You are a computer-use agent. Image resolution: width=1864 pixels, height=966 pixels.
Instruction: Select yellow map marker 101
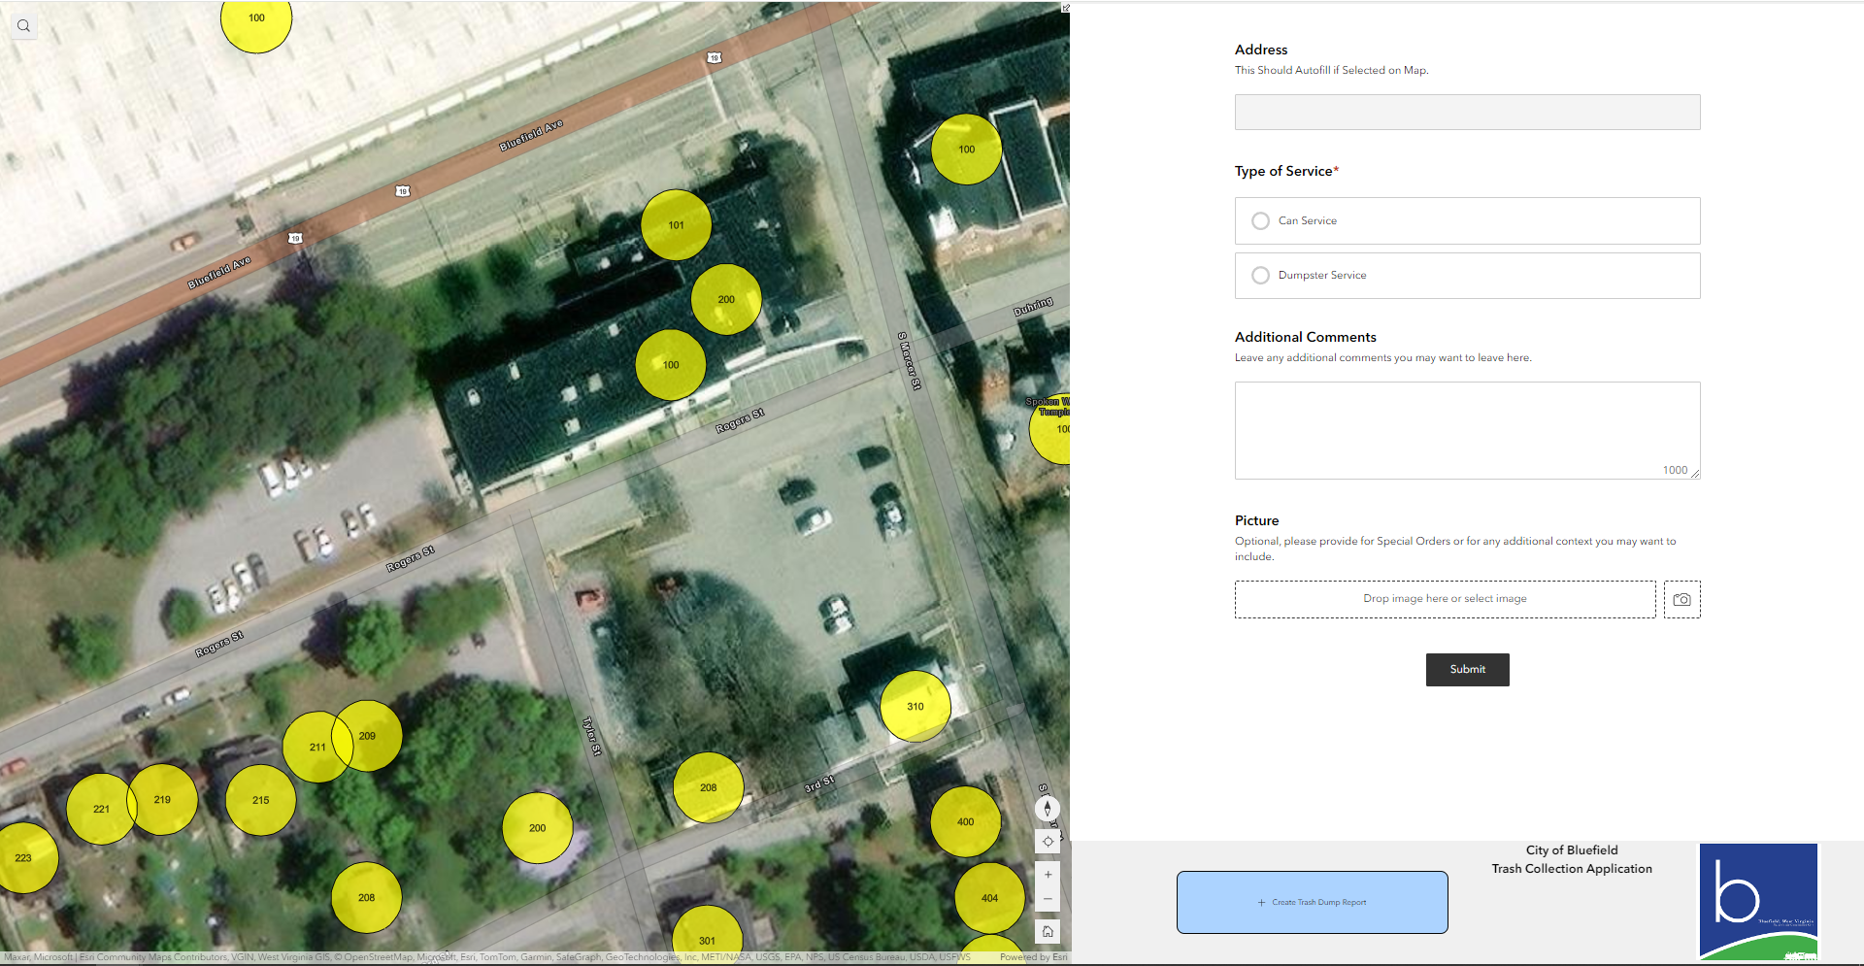(x=676, y=225)
